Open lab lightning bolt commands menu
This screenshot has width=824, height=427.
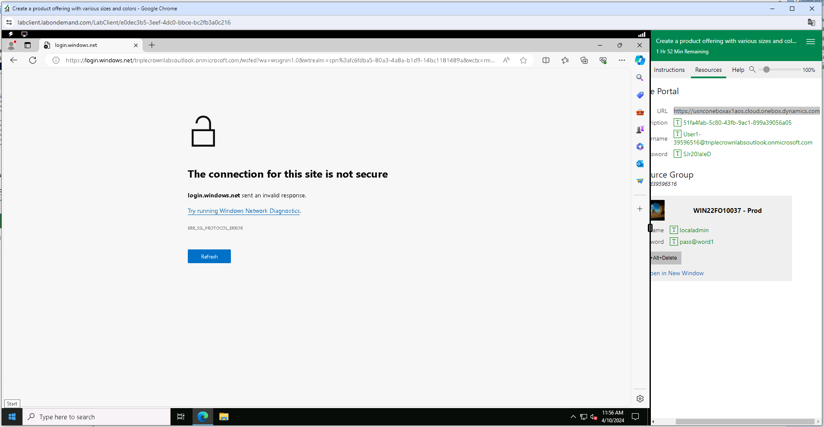point(11,34)
